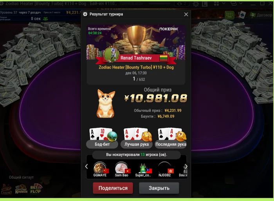Show previous knocked-out players with left arrow
The height and width of the screenshot is (201, 274).
(x=87, y=167)
